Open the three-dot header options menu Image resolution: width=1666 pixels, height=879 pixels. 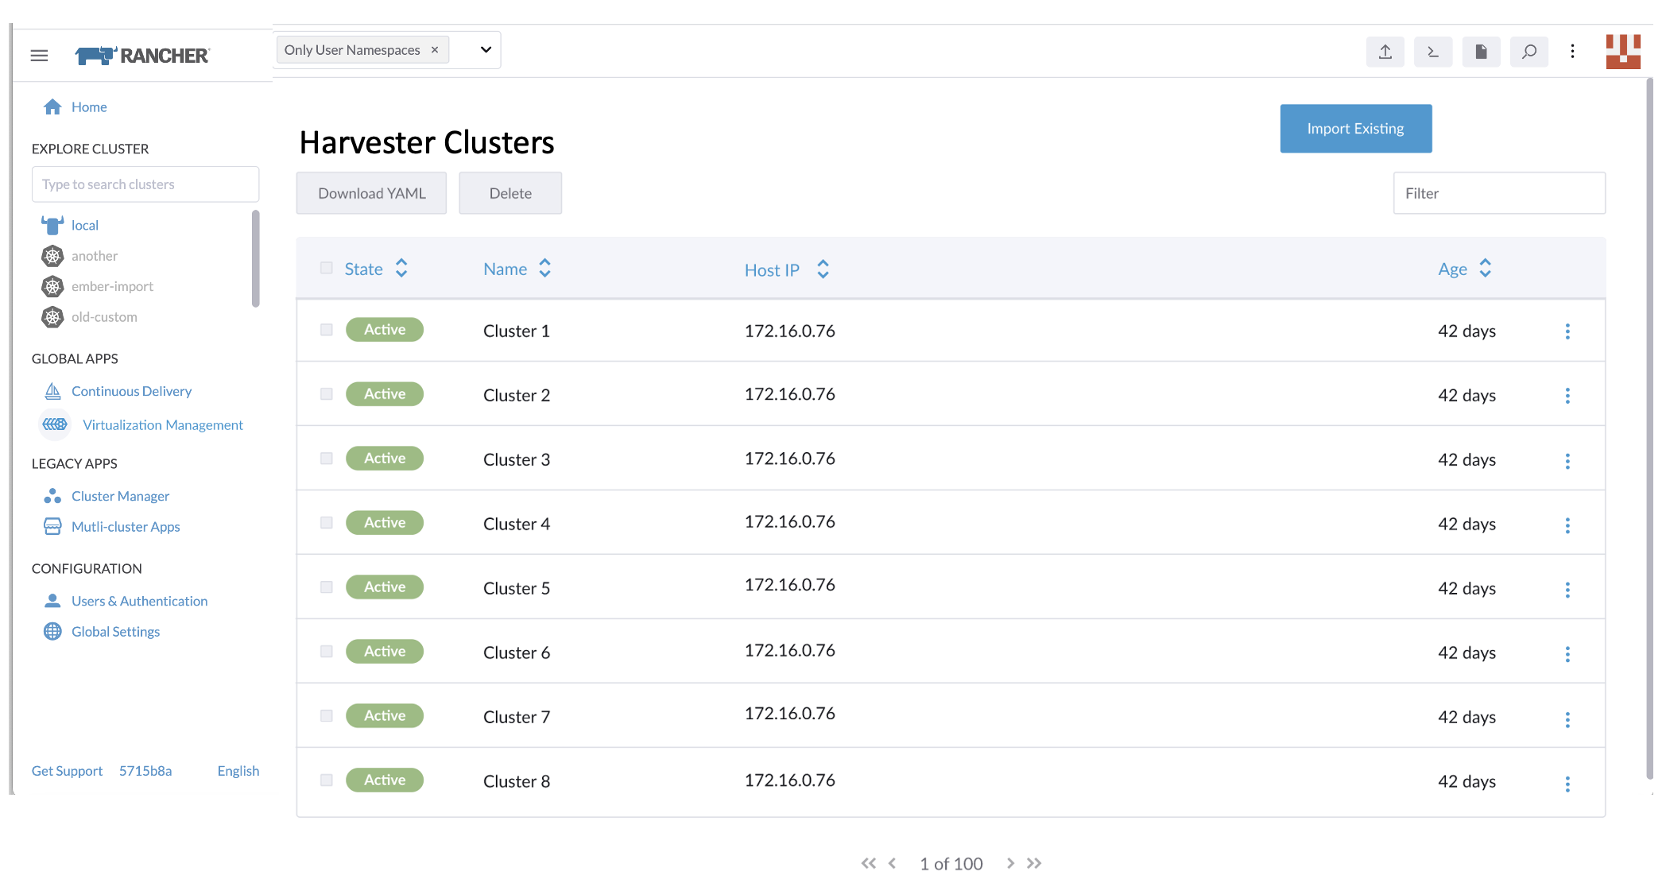1573,51
